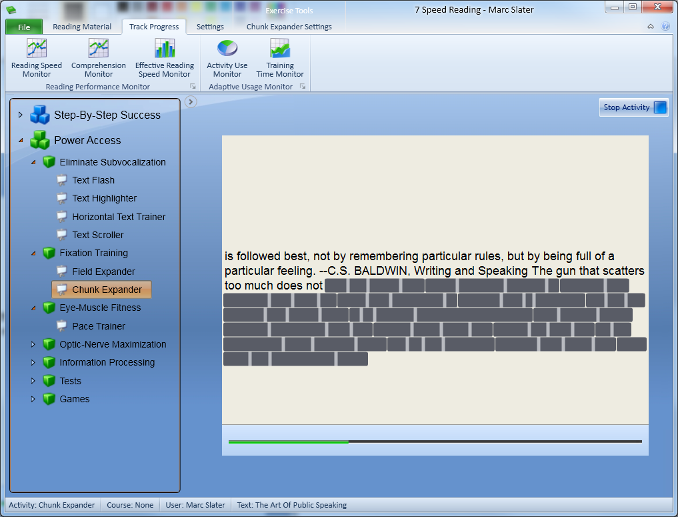Screen dimensions: 678x517
Task: Expand the Games node
Action: pos(33,399)
